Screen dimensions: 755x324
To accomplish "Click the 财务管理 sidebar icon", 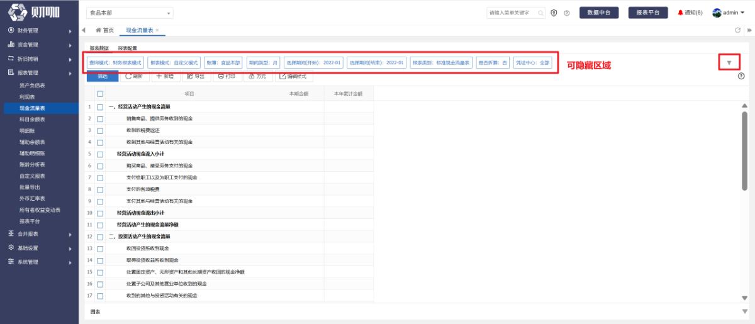I will tap(11, 30).
